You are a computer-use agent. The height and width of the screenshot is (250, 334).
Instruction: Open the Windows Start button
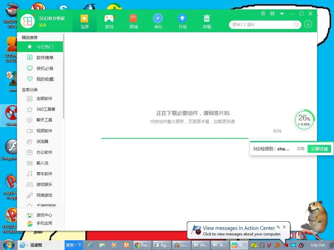point(8,245)
